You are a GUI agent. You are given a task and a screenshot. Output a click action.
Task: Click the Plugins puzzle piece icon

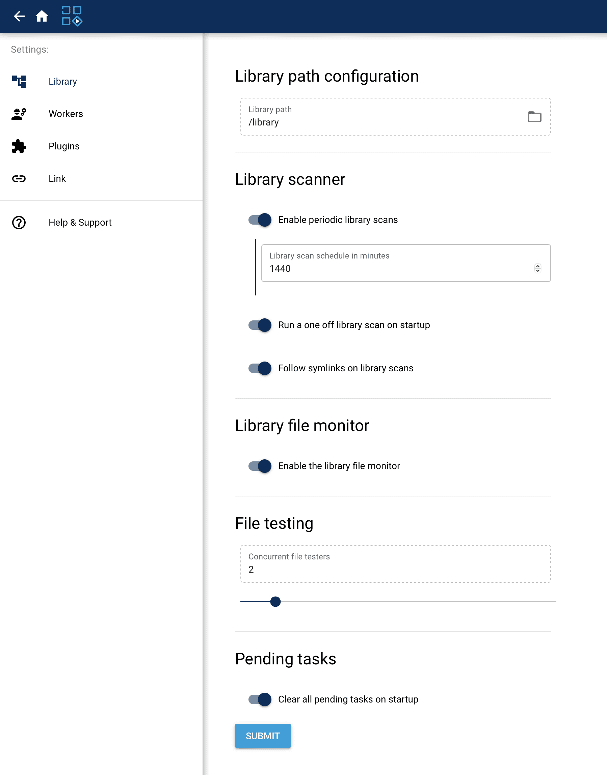coord(19,146)
